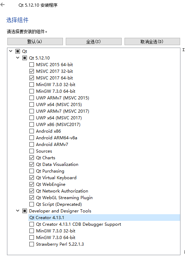Screen dimensions: 185x259
Task: Check MinGW 7.3.0 64-bit under Developer Tools
Action: click(31, 238)
